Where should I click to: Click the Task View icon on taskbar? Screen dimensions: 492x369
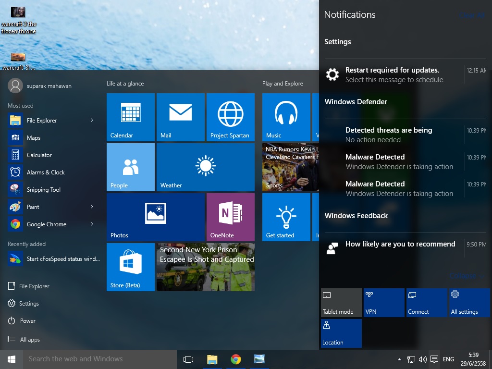188,359
